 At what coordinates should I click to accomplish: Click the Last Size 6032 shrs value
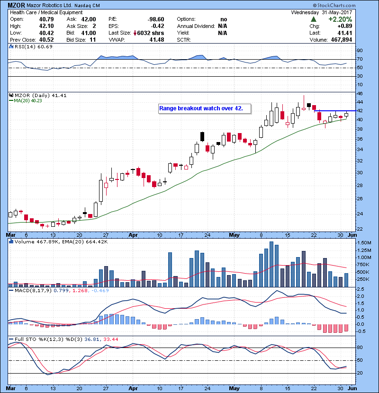click(x=151, y=33)
